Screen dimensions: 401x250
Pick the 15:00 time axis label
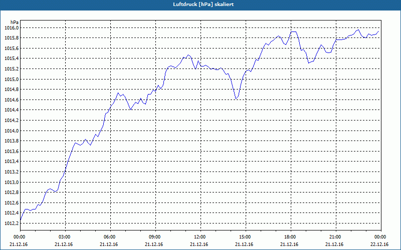pos(246,237)
